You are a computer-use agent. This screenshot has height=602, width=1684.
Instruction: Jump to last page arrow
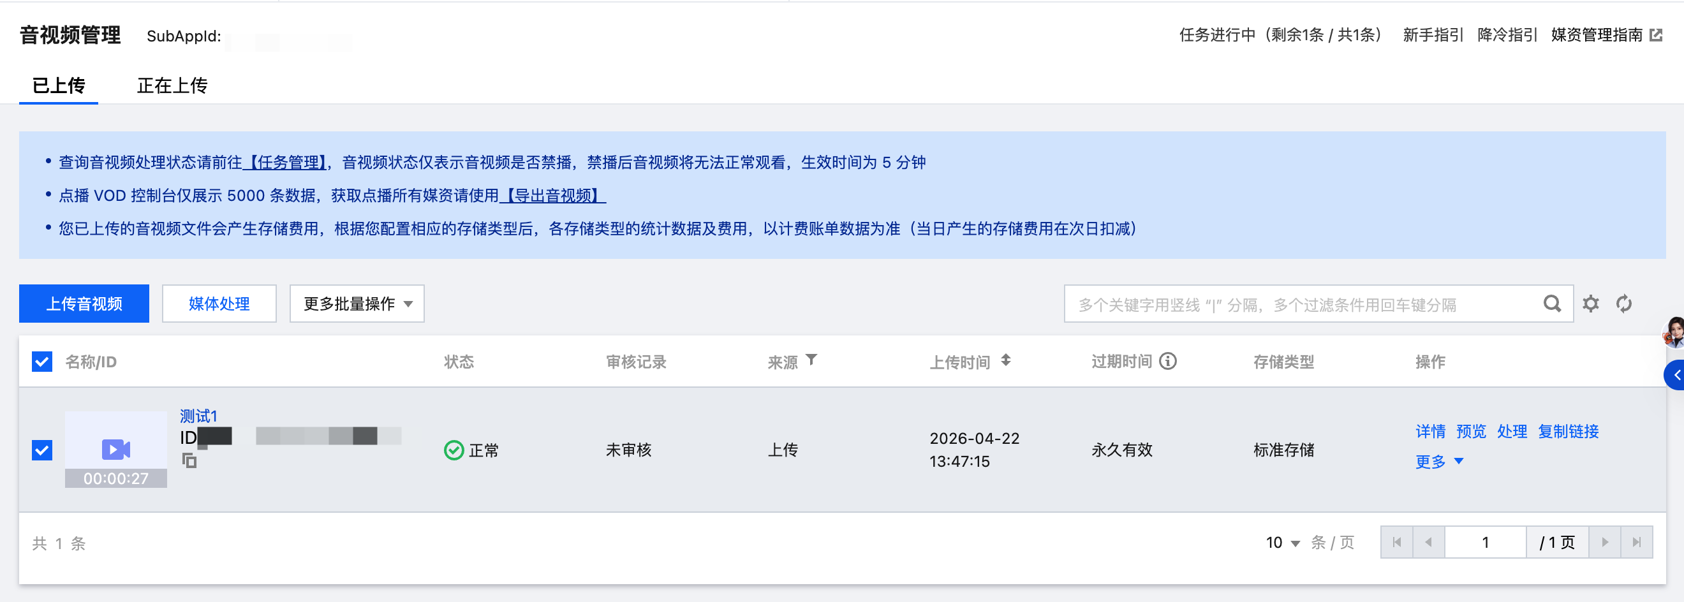[x=1636, y=542]
